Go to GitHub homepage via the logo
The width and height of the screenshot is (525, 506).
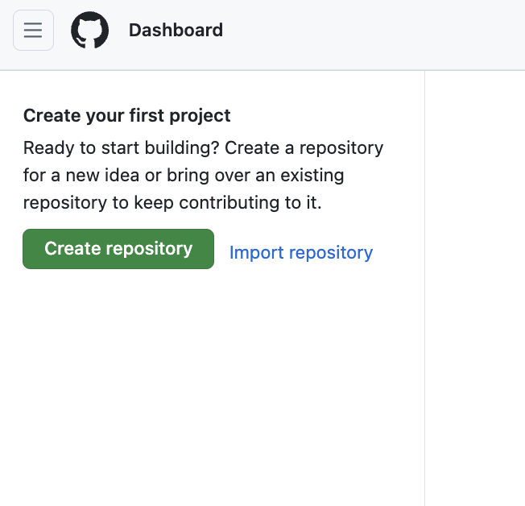click(x=89, y=31)
